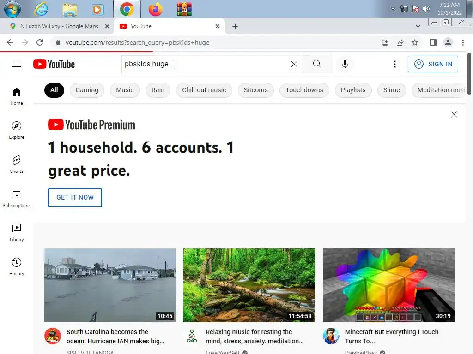
Task: Open the South Carolina hurricane video thumbnail
Action: (110, 285)
